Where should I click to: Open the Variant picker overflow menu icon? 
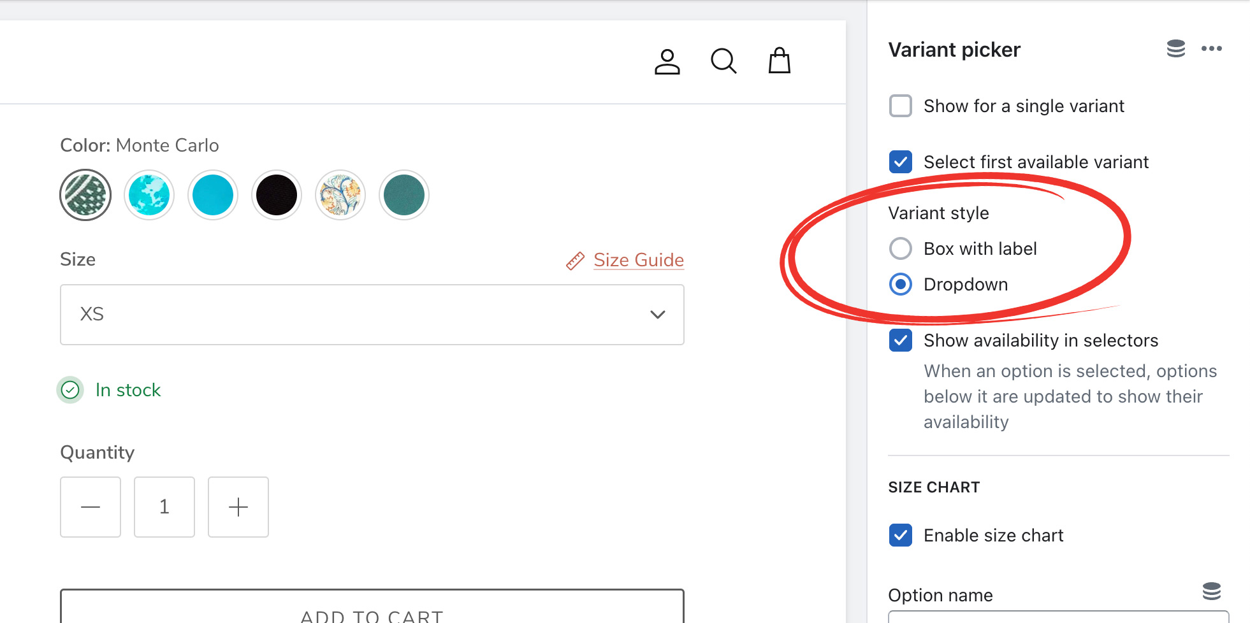pos(1212,48)
